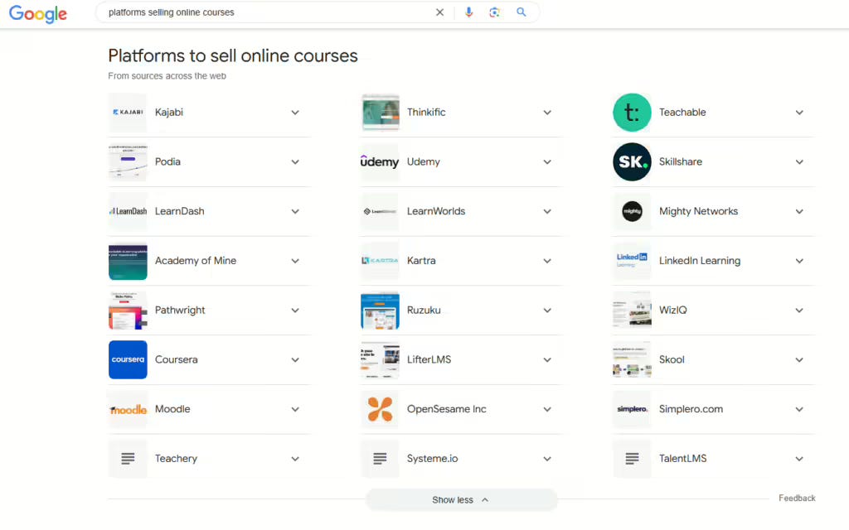Start voice search with the microphone icon

pos(469,12)
